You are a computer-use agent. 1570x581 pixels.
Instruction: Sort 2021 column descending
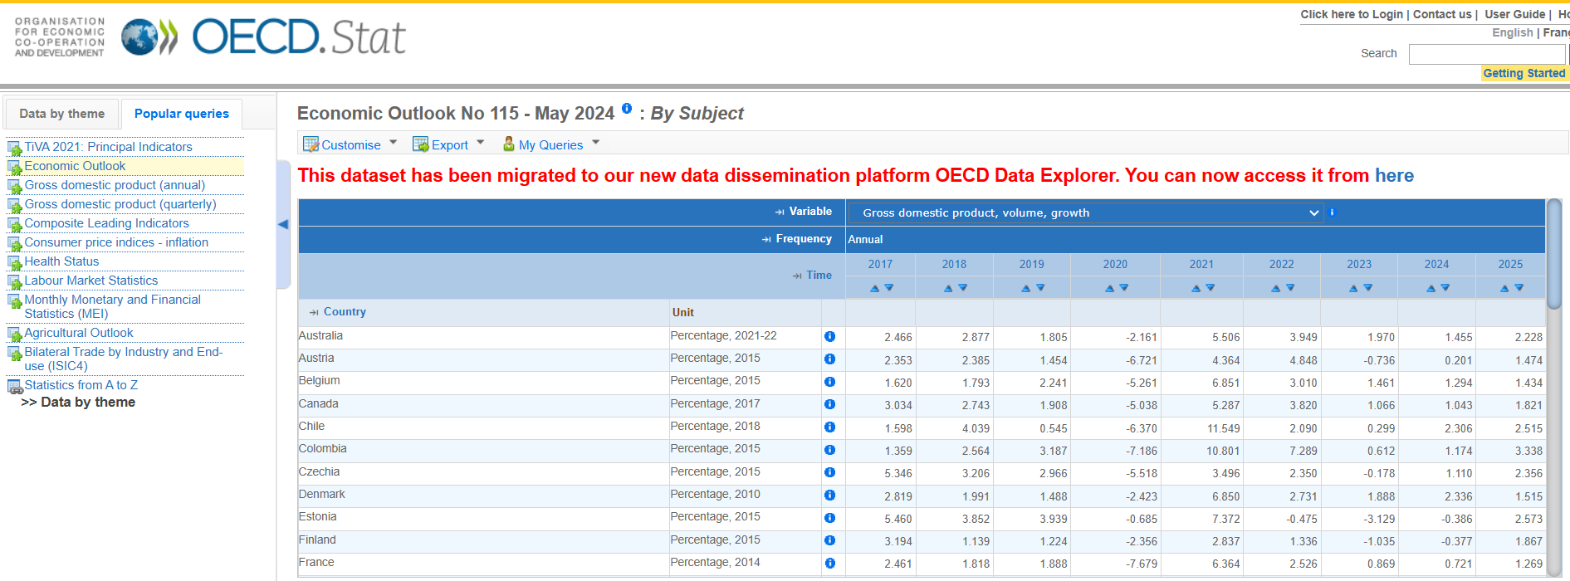(1210, 288)
